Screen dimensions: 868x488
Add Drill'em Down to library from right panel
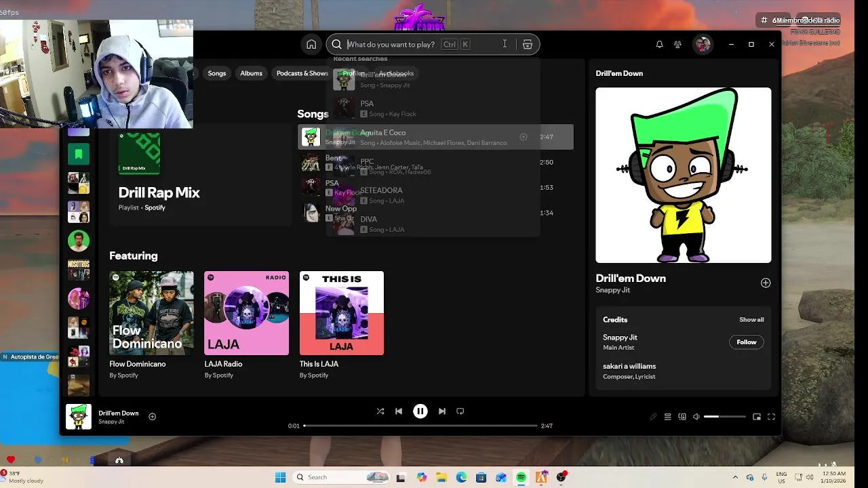click(x=766, y=283)
